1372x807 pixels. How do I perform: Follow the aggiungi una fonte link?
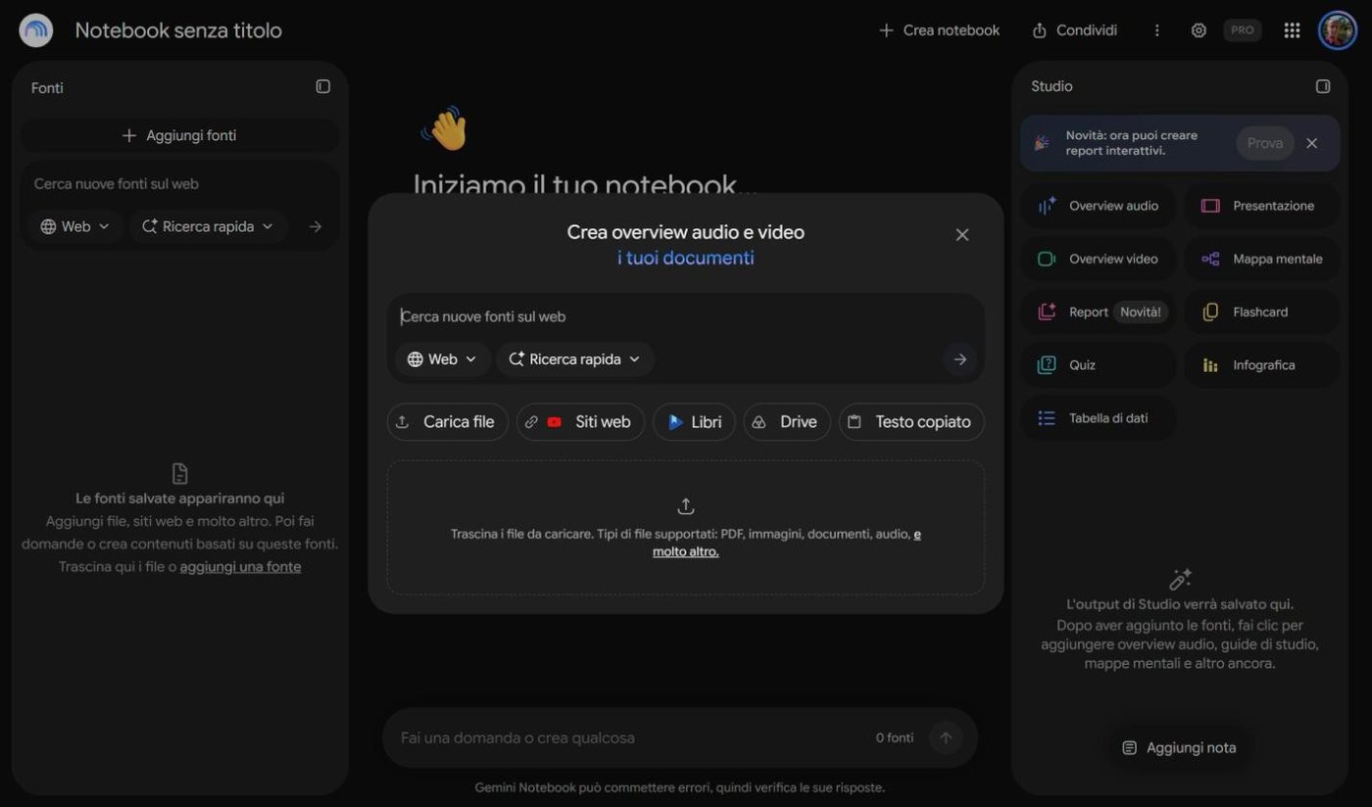pos(240,566)
